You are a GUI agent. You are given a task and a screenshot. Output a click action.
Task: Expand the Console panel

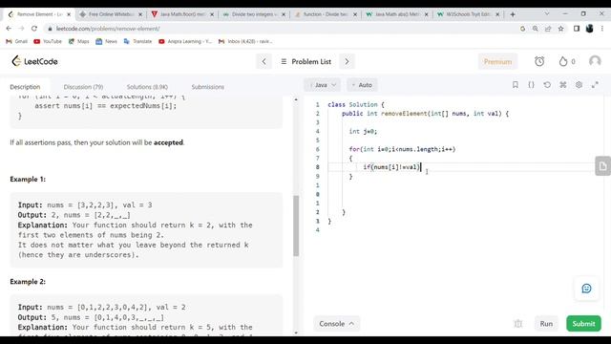pos(337,324)
